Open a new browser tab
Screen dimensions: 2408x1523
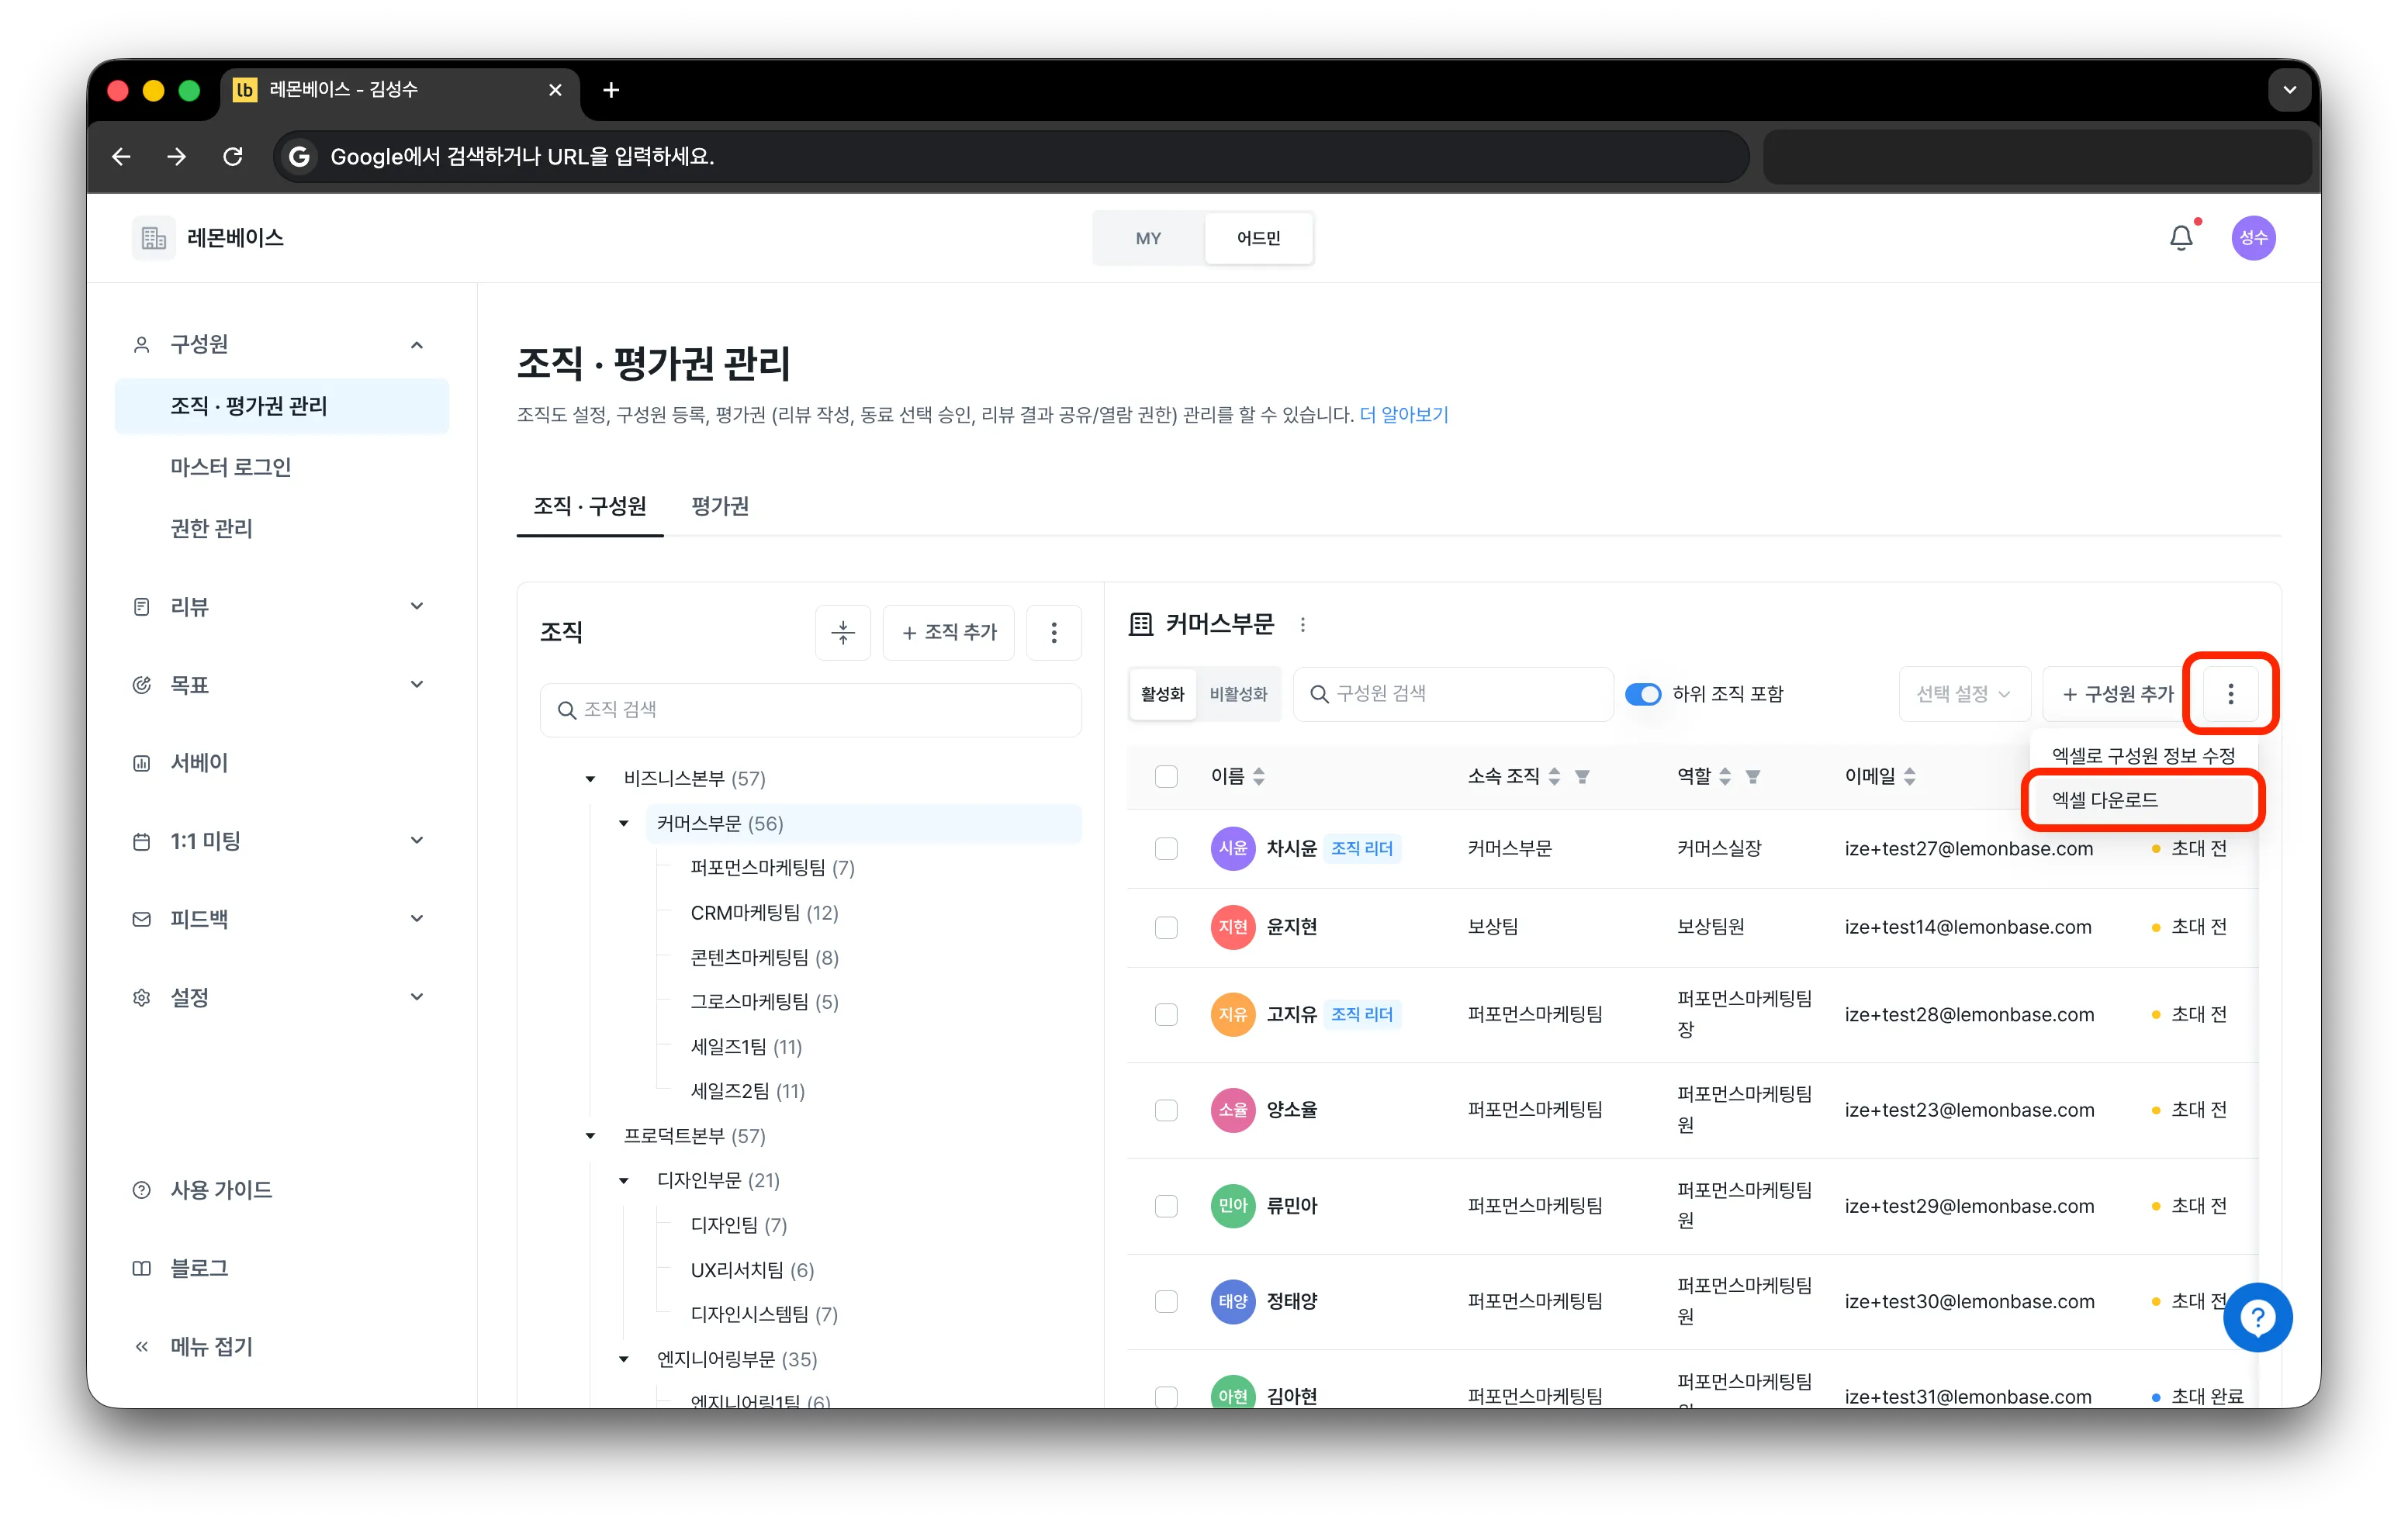click(611, 90)
